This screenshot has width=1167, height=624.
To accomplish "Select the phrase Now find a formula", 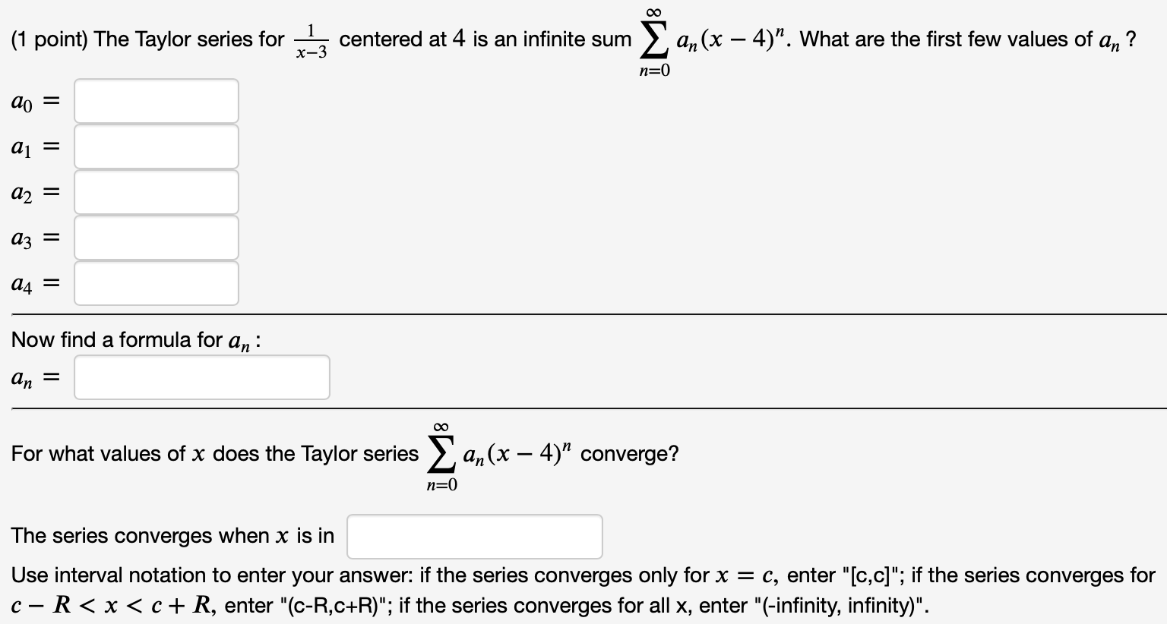I will pyautogui.click(x=99, y=339).
